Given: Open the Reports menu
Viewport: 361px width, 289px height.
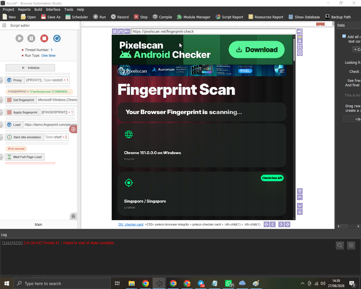Looking at the screenshot, I should click(x=24, y=9).
